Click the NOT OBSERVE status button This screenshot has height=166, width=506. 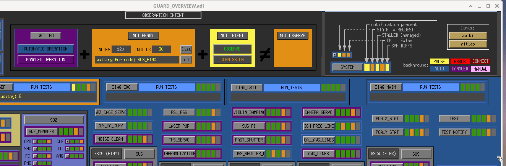point(293,36)
